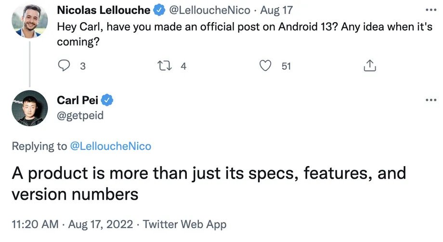Screen dimensions: 443x242
Task: Click the @getpeid handle
Action: pos(80,116)
